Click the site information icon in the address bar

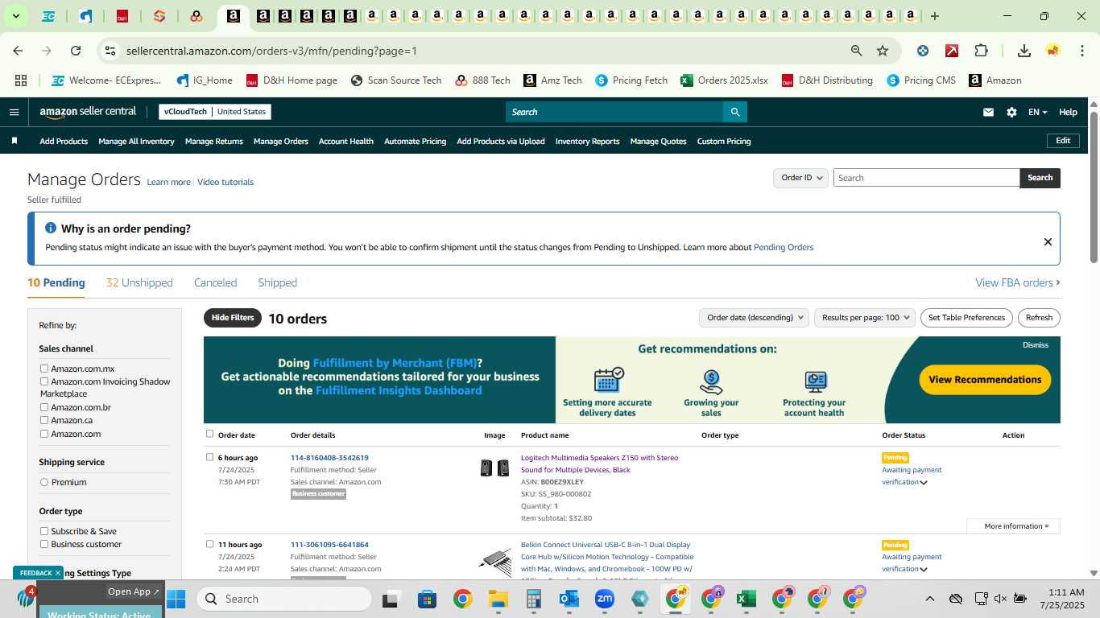(x=110, y=51)
